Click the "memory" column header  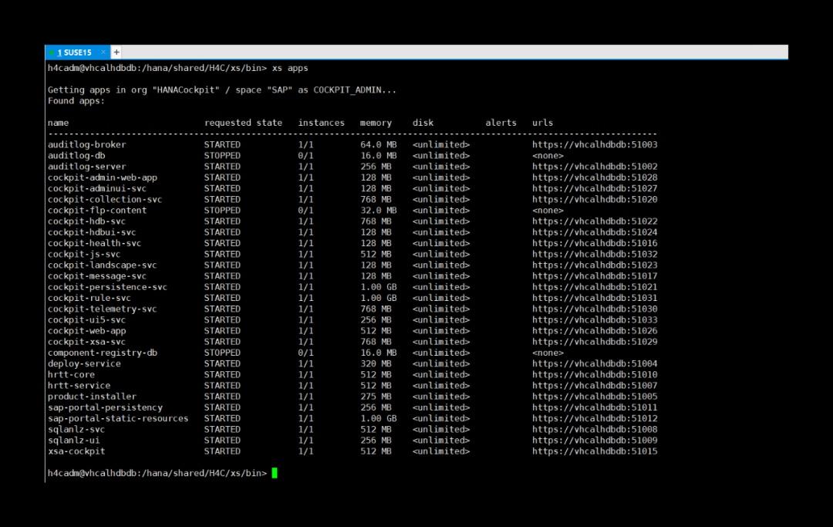(x=376, y=123)
